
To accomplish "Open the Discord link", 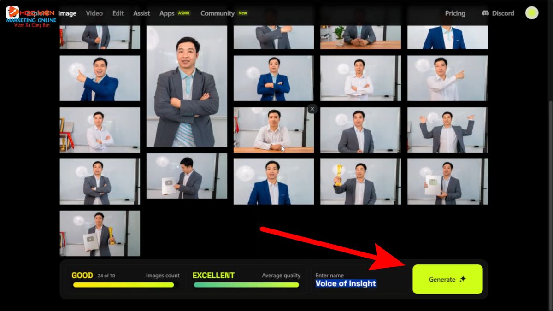I will coord(498,13).
